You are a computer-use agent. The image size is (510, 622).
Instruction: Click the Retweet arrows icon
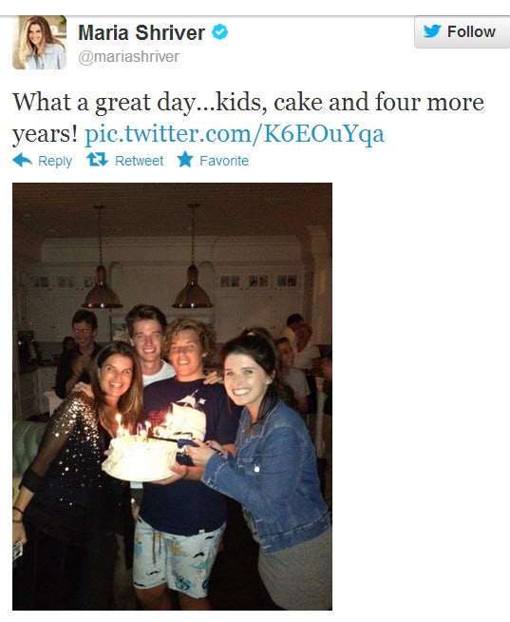pos(97,160)
